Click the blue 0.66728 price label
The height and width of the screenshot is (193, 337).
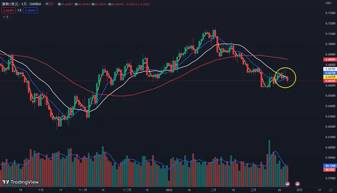coord(330,73)
